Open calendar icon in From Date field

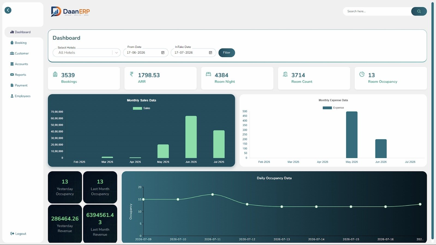tap(163, 53)
